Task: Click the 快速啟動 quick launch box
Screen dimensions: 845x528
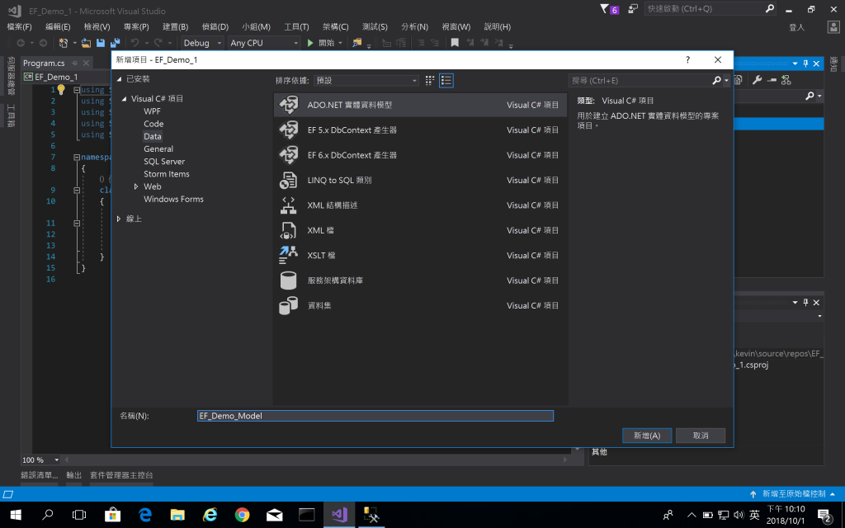Action: click(705, 8)
